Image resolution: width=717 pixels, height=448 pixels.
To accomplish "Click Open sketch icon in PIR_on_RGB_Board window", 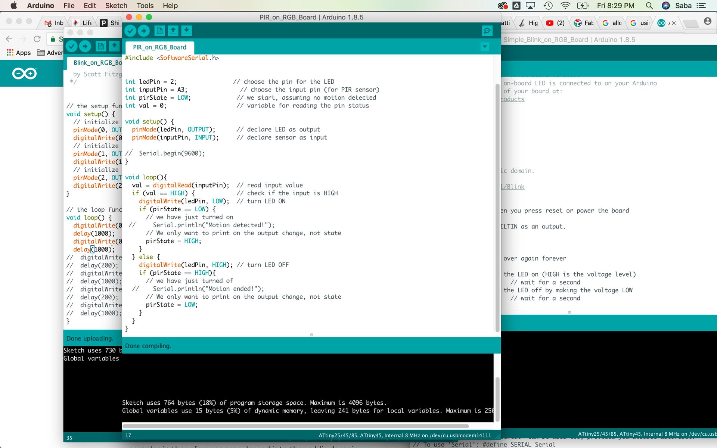I will click(173, 31).
